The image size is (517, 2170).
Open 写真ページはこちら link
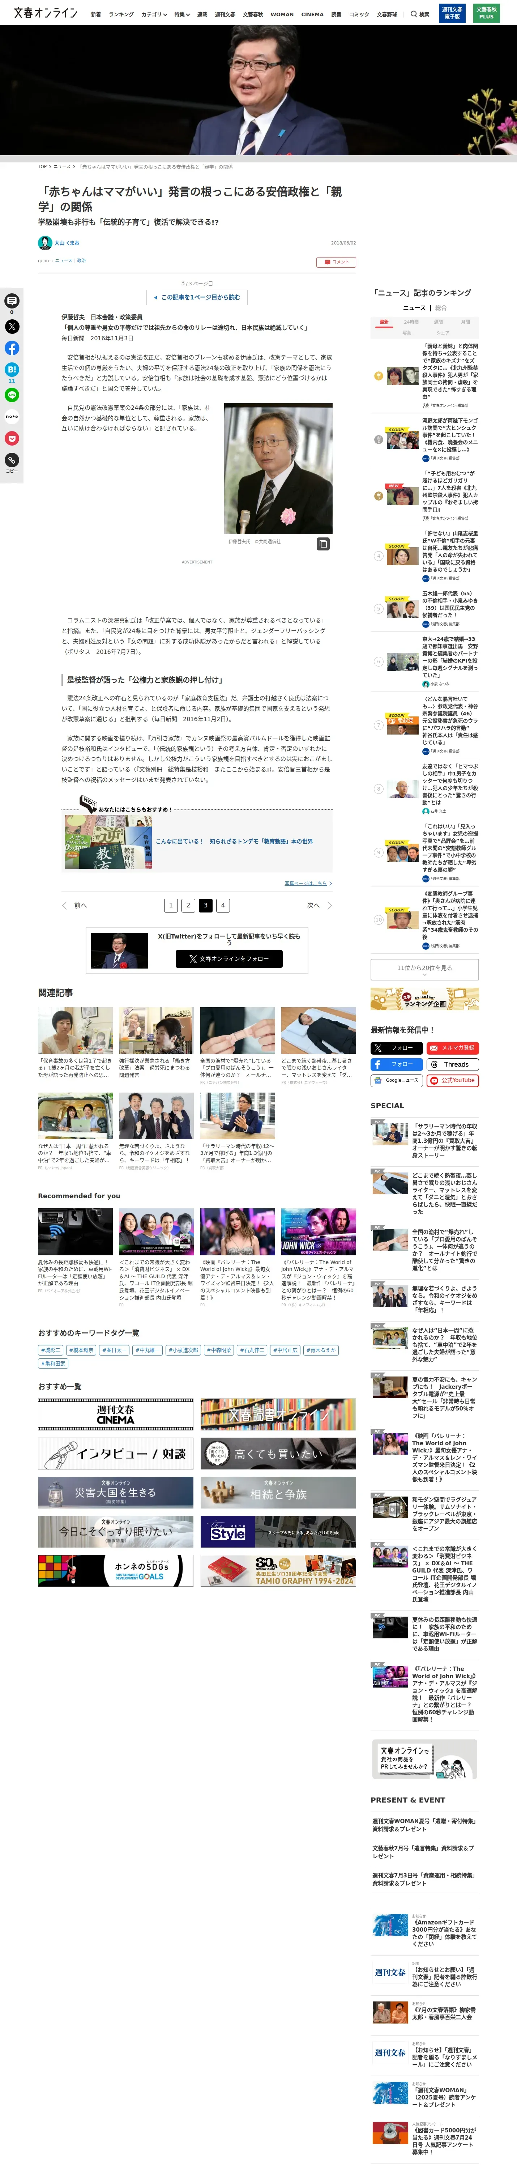308,883
